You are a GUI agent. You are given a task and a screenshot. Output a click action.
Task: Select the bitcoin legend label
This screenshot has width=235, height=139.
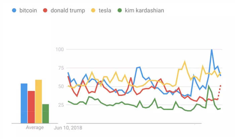[28, 10]
